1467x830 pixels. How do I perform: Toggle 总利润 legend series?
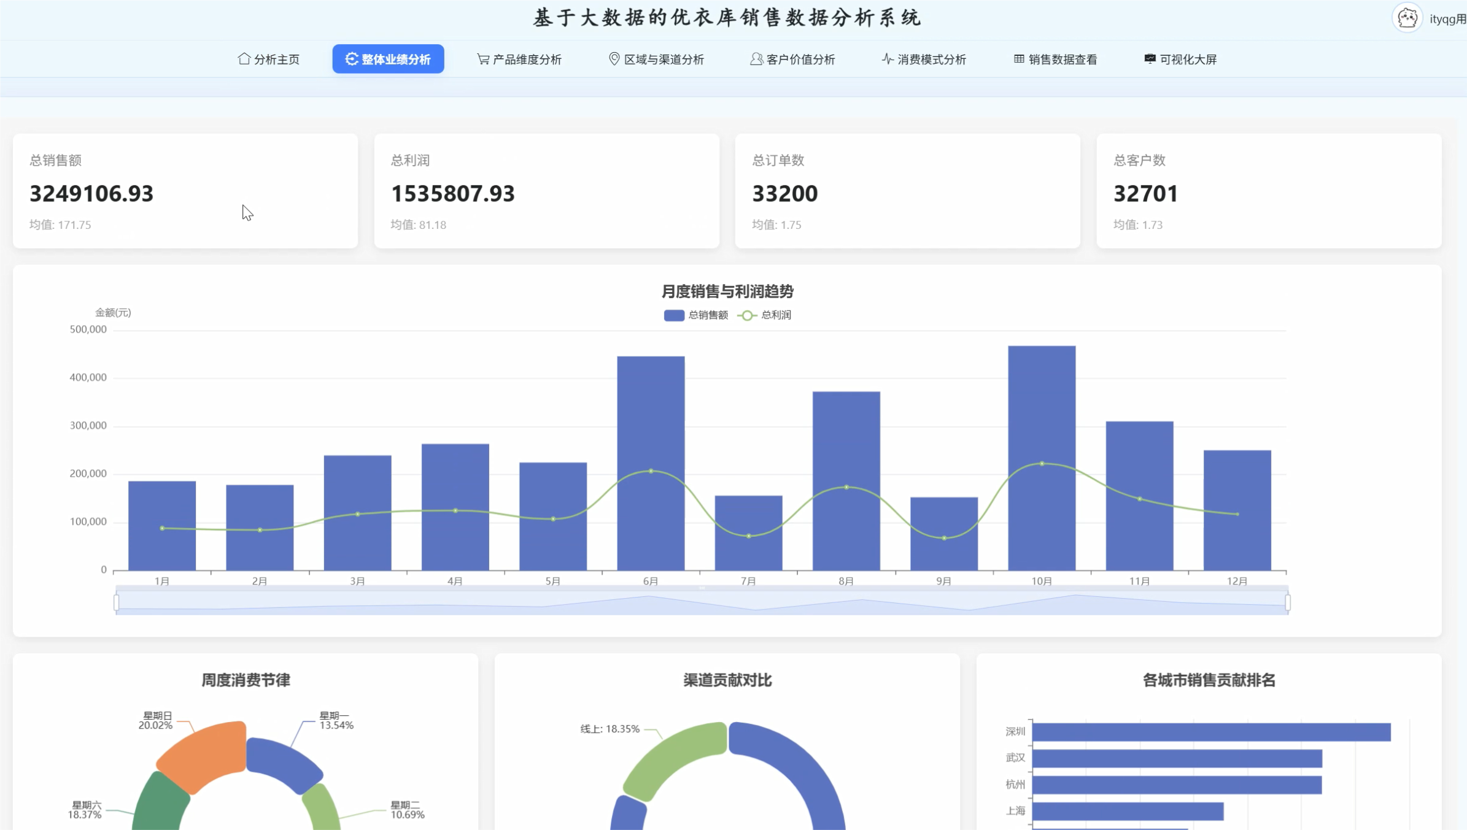(764, 315)
